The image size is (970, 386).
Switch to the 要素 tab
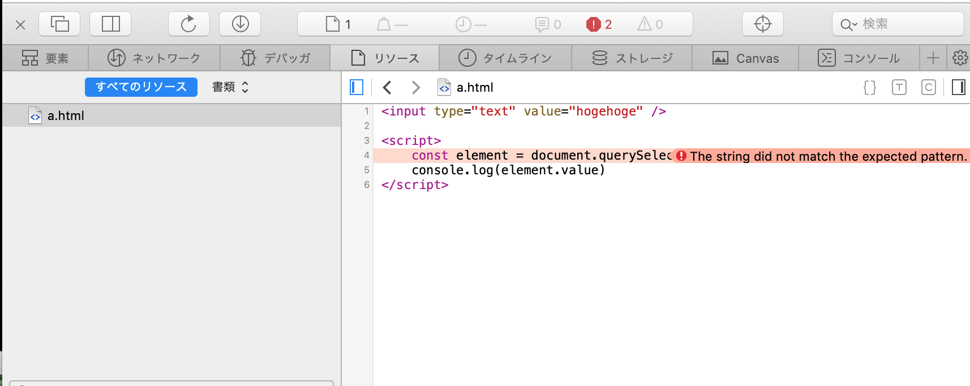(x=45, y=58)
